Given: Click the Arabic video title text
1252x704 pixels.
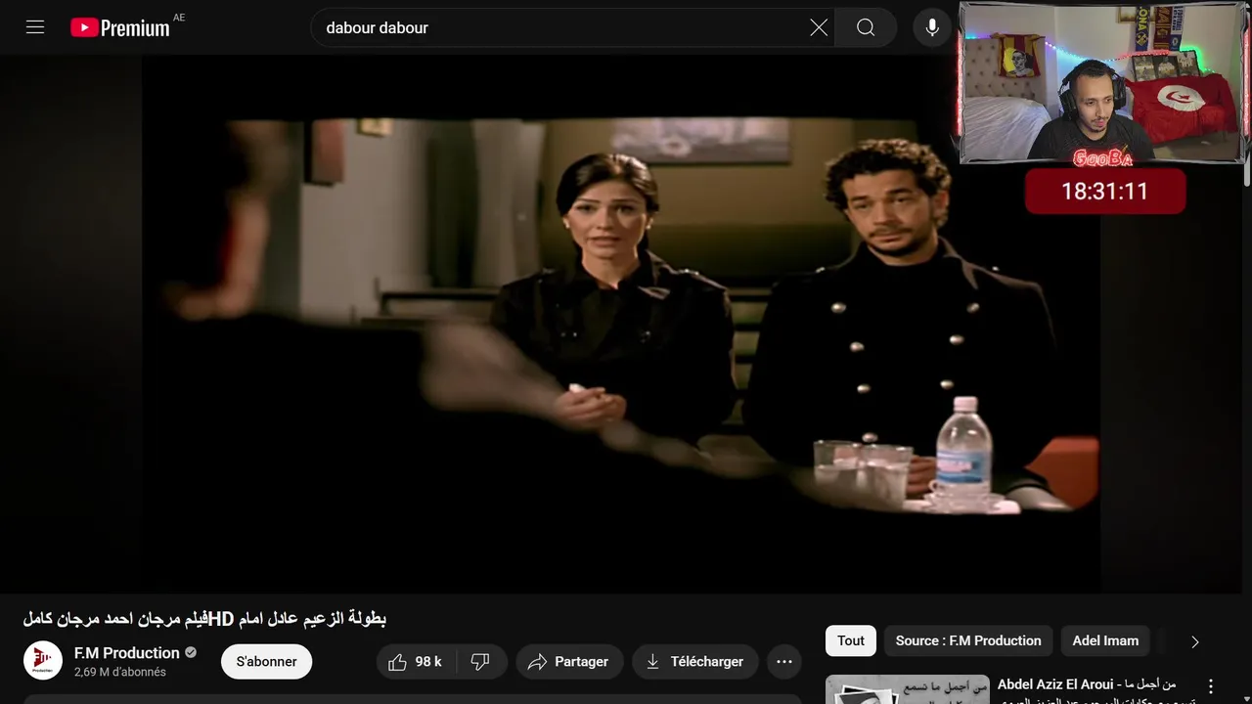Looking at the screenshot, I should tap(204, 618).
